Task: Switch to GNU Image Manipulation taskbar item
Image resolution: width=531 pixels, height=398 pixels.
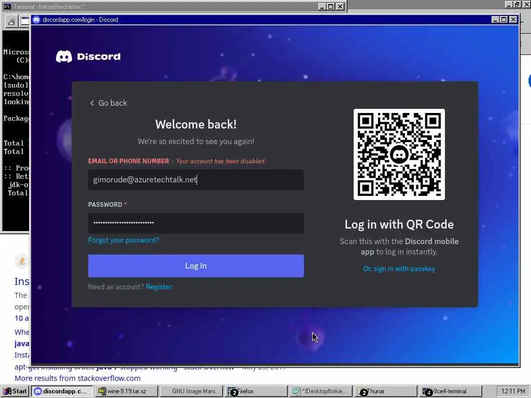Action: 192,391
